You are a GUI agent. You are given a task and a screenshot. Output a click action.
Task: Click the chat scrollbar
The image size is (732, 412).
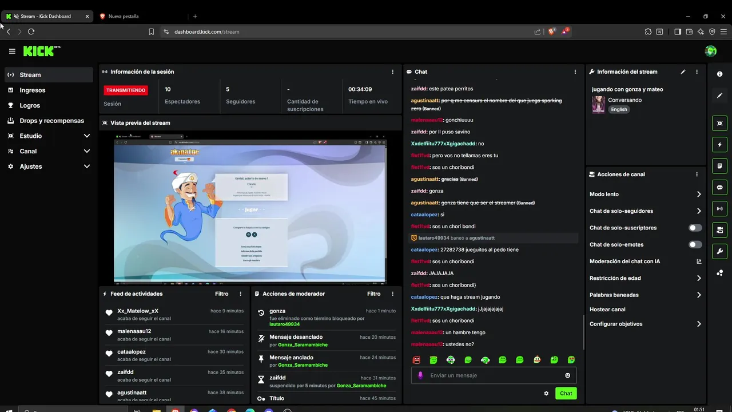click(x=583, y=332)
